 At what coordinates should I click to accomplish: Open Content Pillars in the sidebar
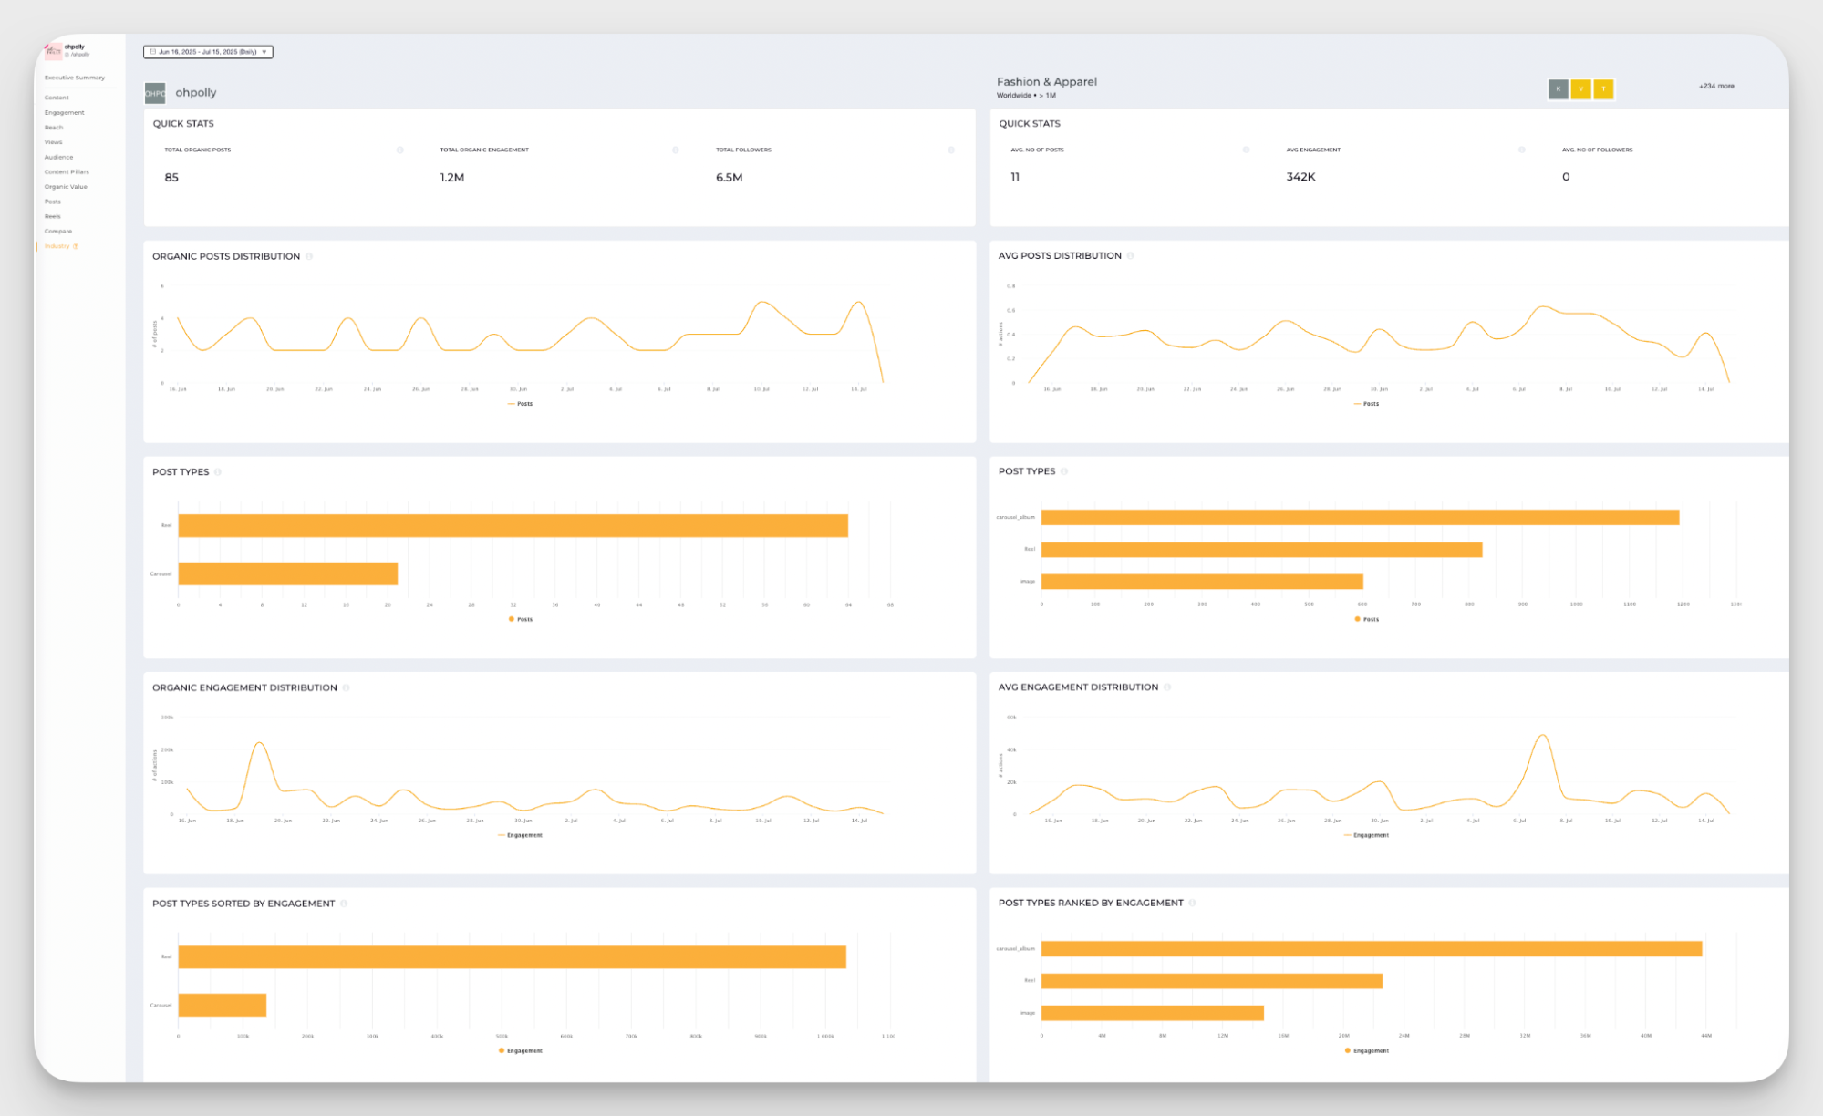67,171
